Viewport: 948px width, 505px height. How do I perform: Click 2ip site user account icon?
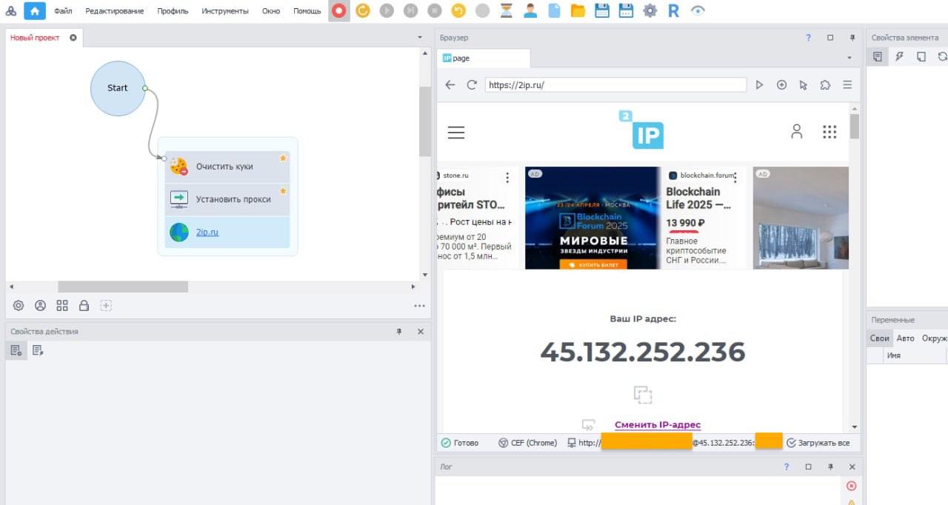797,132
